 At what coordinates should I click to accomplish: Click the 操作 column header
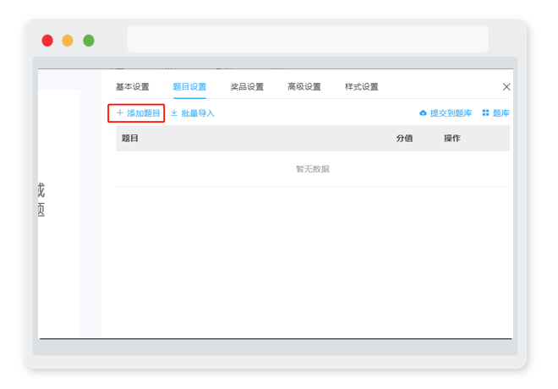[452, 138]
